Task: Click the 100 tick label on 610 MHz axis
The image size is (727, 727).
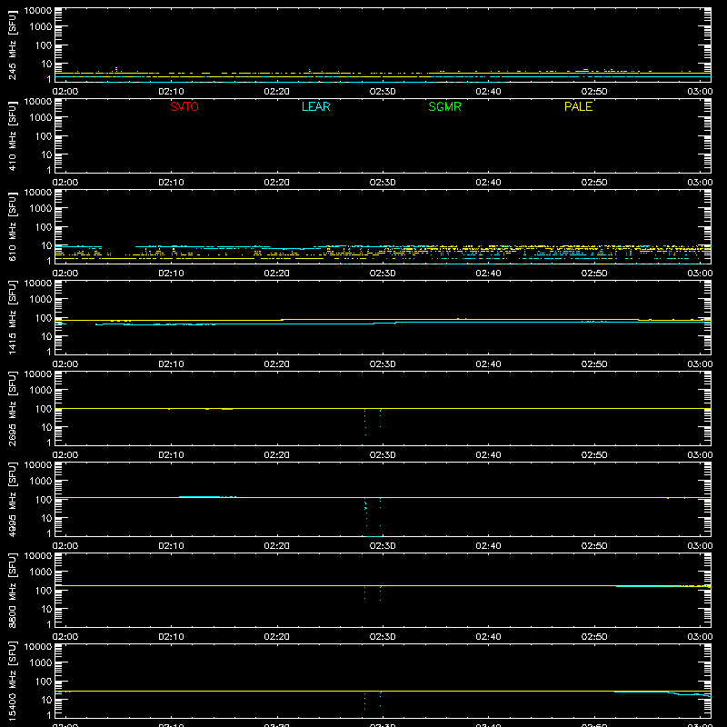Action: 44,227
